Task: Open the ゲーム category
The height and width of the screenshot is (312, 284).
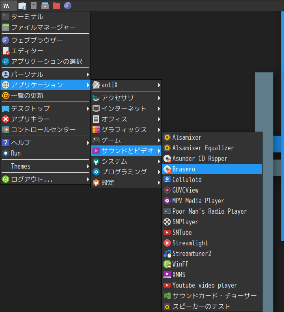Action: [x=126, y=140]
